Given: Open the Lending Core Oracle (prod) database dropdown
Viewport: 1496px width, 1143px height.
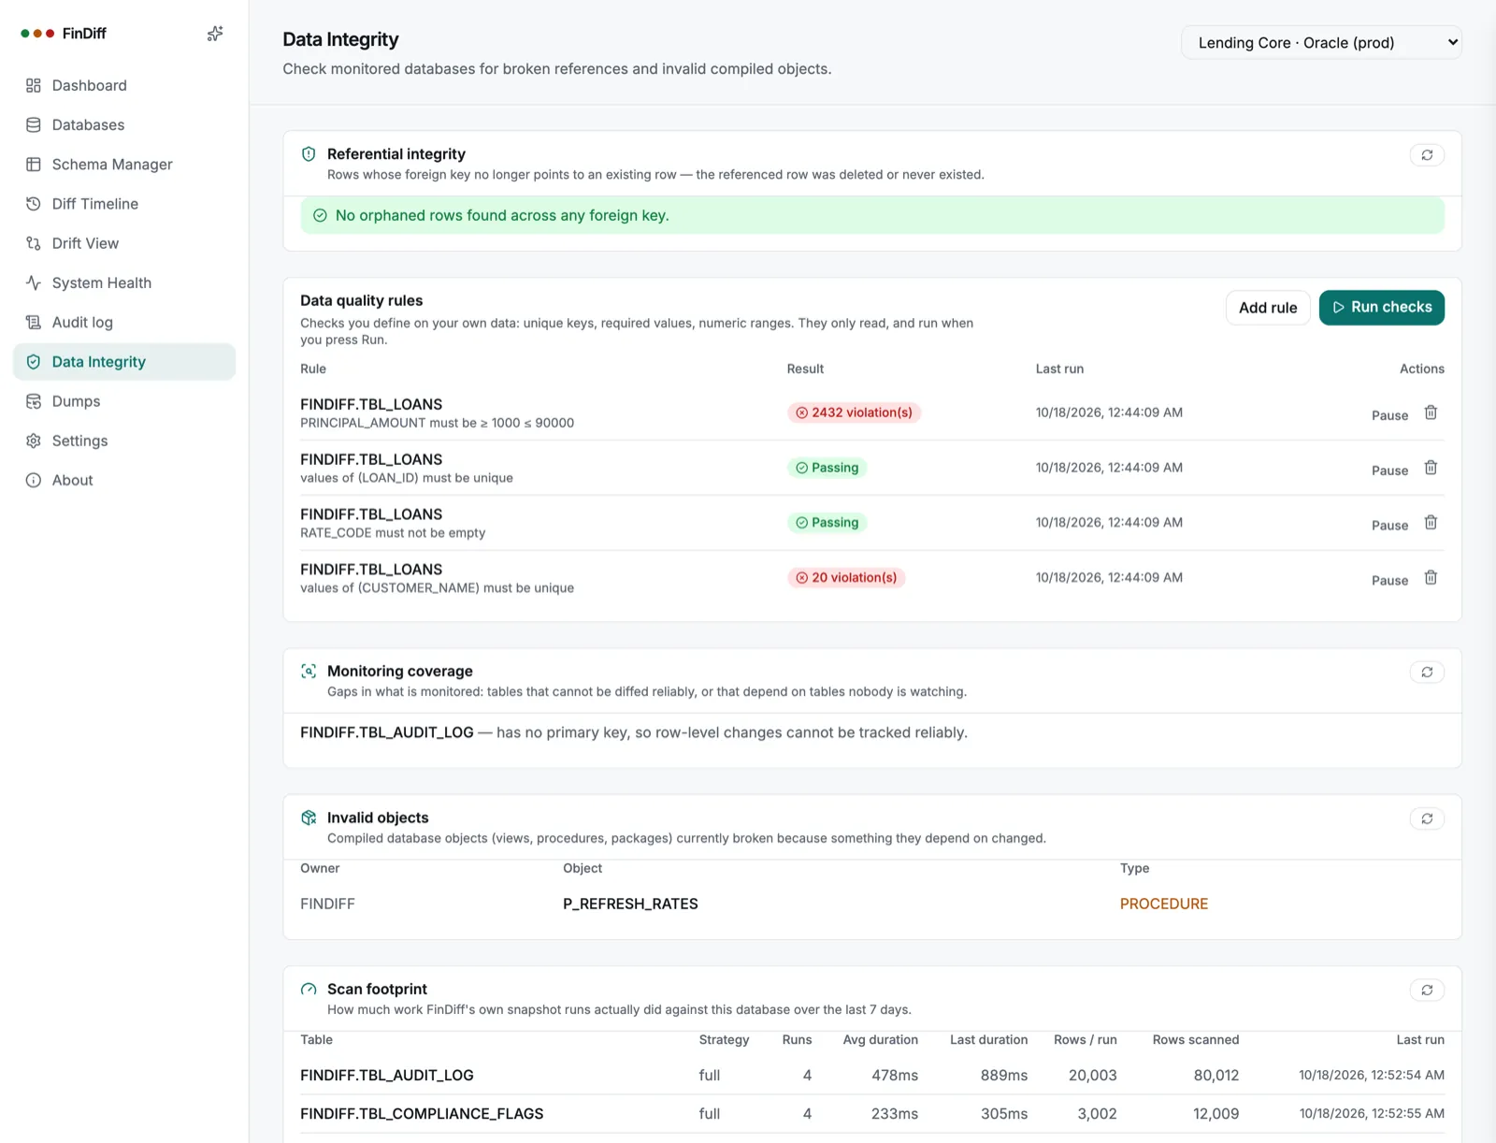Looking at the screenshot, I should click(x=1321, y=42).
